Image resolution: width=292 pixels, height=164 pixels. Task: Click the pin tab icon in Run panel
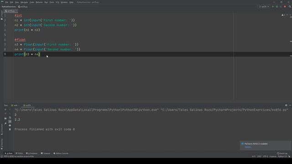pyautogui.click(x=5, y=123)
